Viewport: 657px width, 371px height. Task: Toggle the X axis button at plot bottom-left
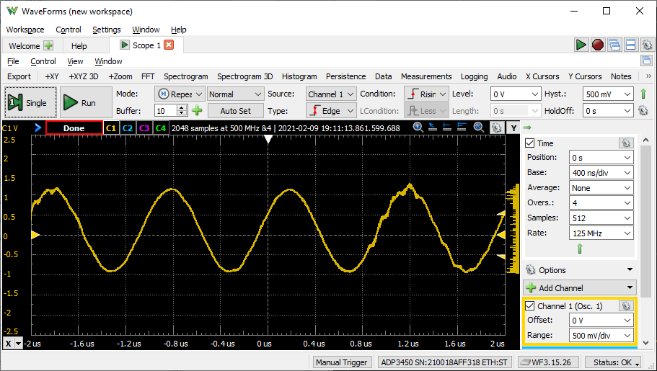(x=8, y=344)
